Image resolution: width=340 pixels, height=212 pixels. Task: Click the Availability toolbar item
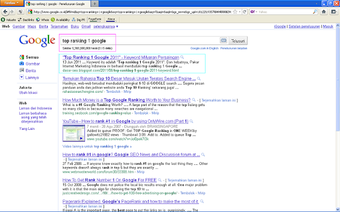click(x=60, y=20)
